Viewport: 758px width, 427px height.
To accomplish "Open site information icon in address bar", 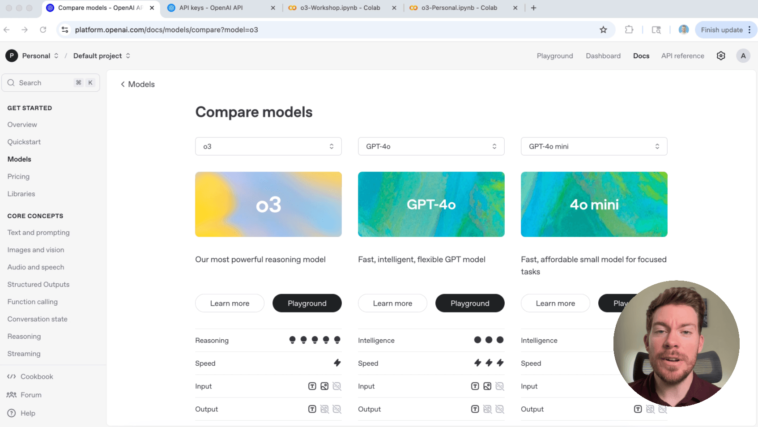I will pos(65,30).
